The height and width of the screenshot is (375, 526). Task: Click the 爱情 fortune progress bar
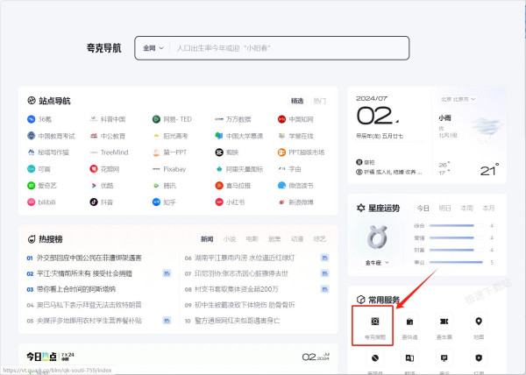(456, 238)
